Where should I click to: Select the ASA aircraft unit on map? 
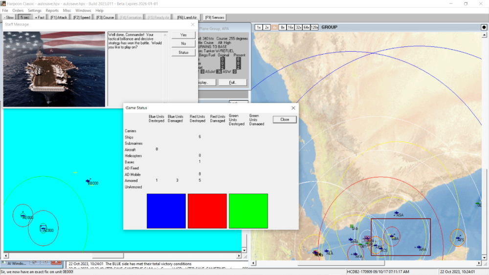[x=397, y=213]
